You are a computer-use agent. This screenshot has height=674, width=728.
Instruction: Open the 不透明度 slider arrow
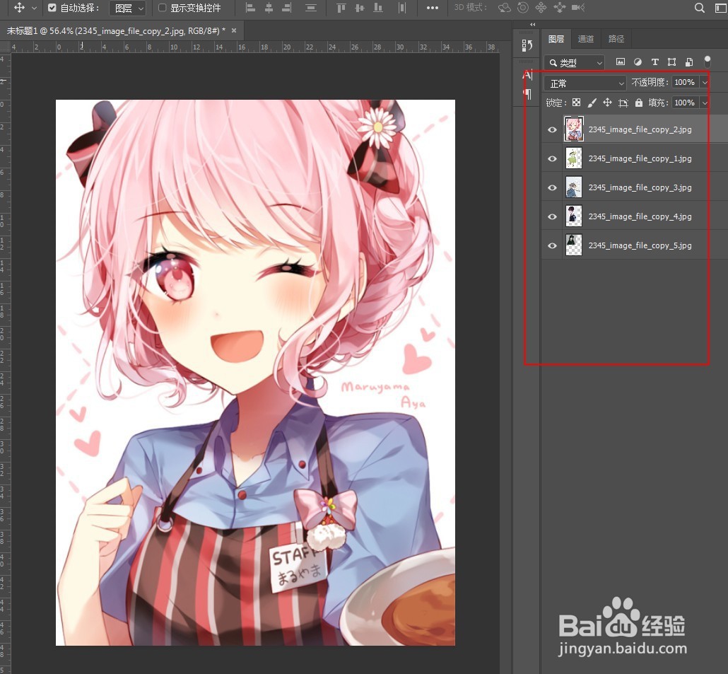704,83
